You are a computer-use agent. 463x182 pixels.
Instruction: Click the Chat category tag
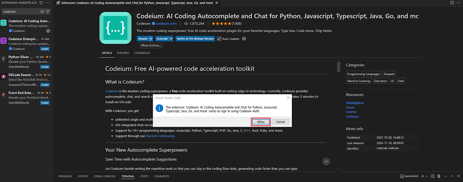tap(401, 81)
